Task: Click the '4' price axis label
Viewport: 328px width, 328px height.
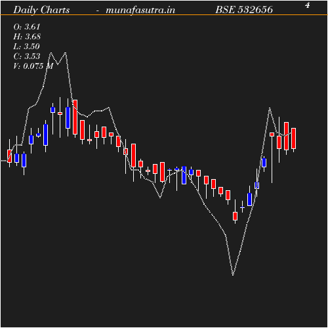Action: click(308, 5)
